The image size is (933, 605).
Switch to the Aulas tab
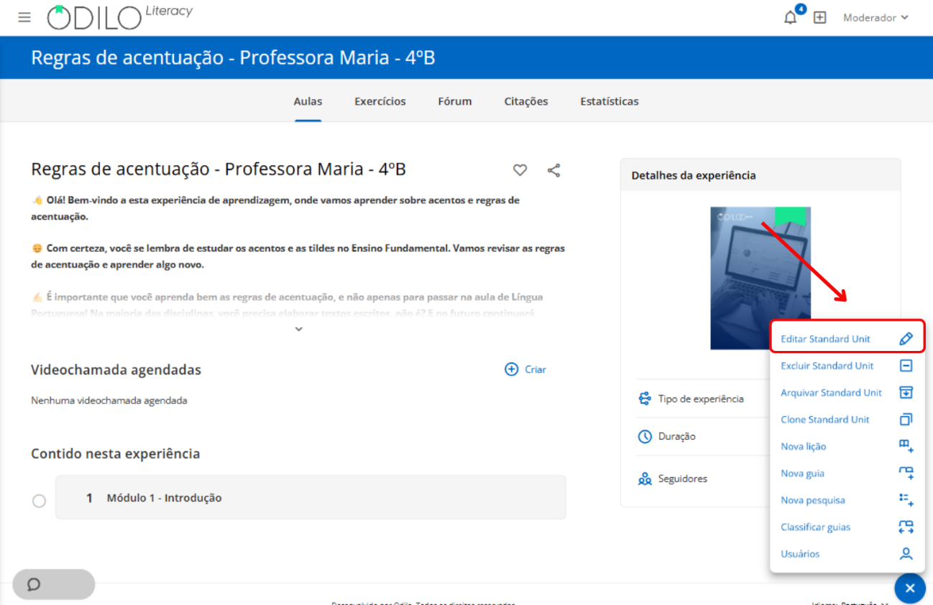(308, 101)
